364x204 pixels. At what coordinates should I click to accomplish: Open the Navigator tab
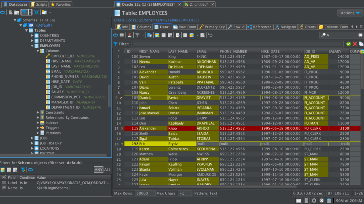[x=286, y=27]
